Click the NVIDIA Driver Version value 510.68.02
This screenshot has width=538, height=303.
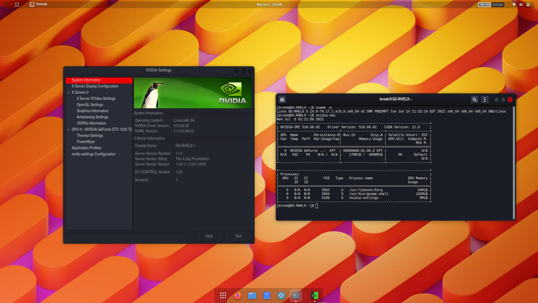pos(181,126)
